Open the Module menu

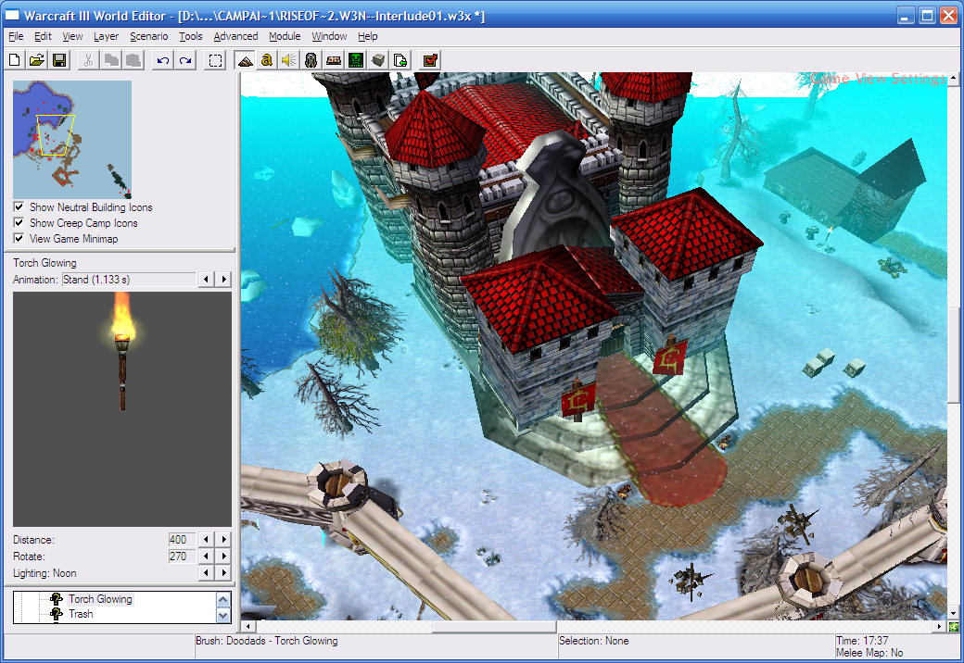click(285, 36)
